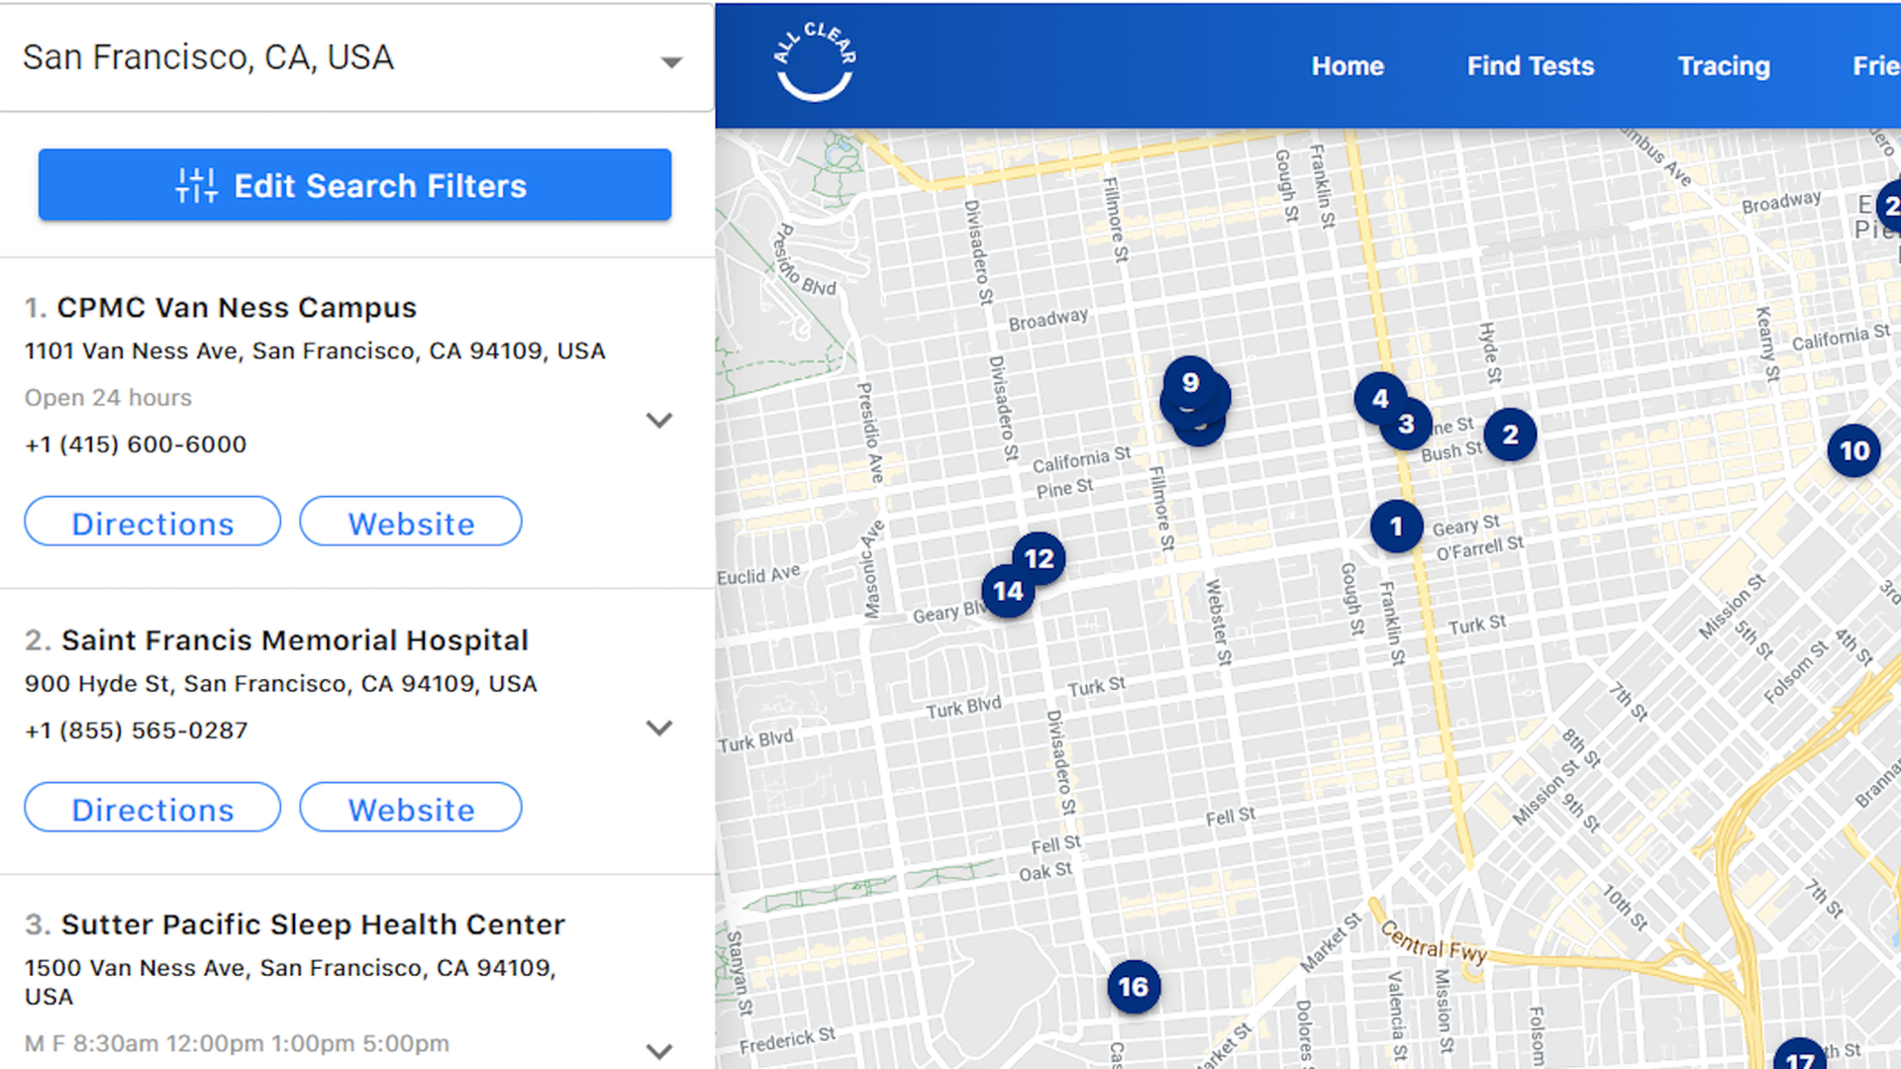Click map marker 1 near Geary St
Image resolution: width=1901 pixels, height=1069 pixels.
click(1396, 527)
